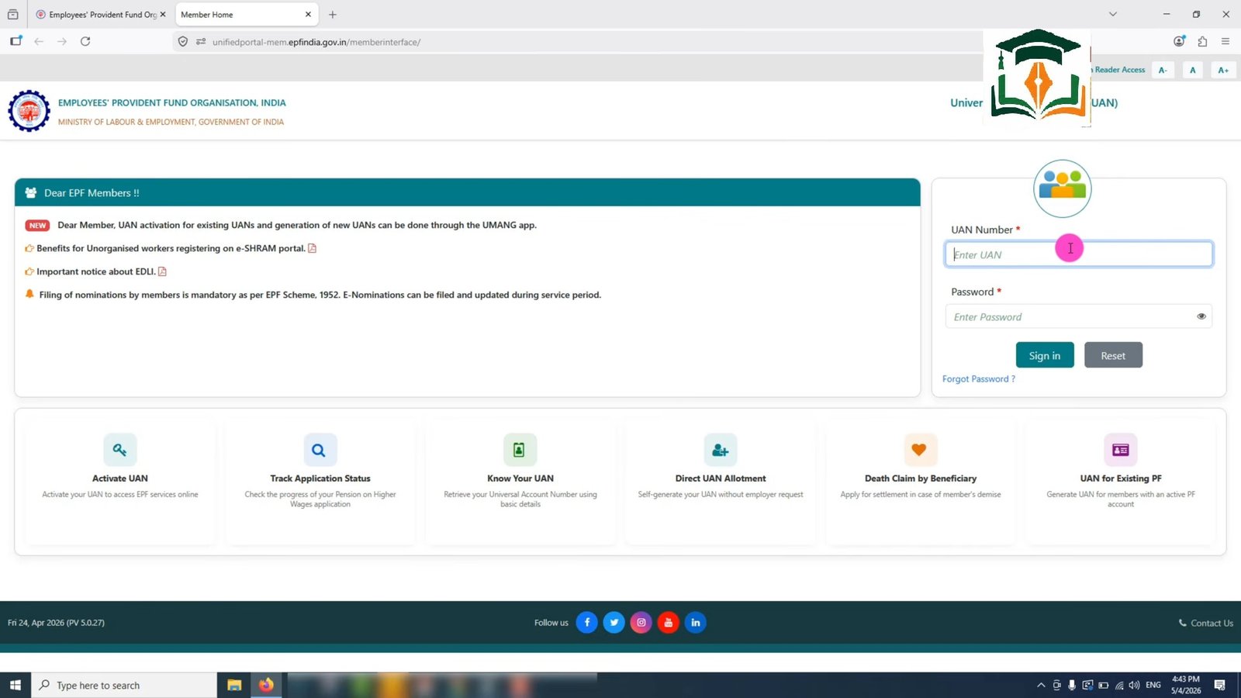Open the Track Application Status title link
1241x698 pixels.
click(320, 479)
